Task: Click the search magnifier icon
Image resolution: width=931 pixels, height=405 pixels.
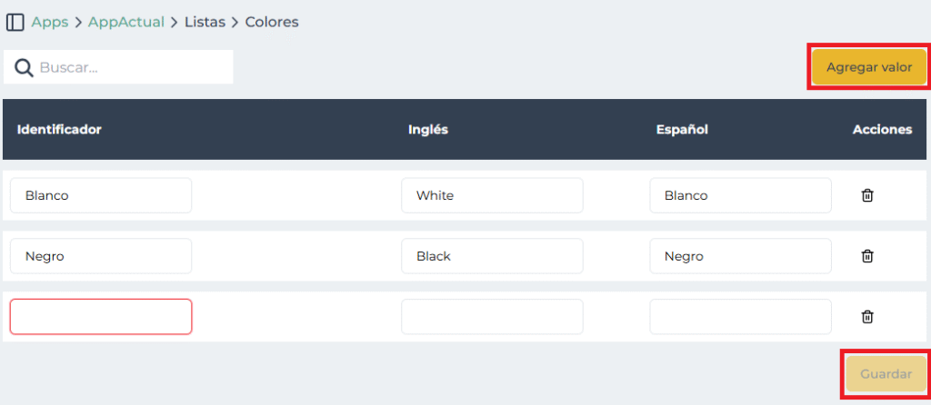Action: pos(24,67)
